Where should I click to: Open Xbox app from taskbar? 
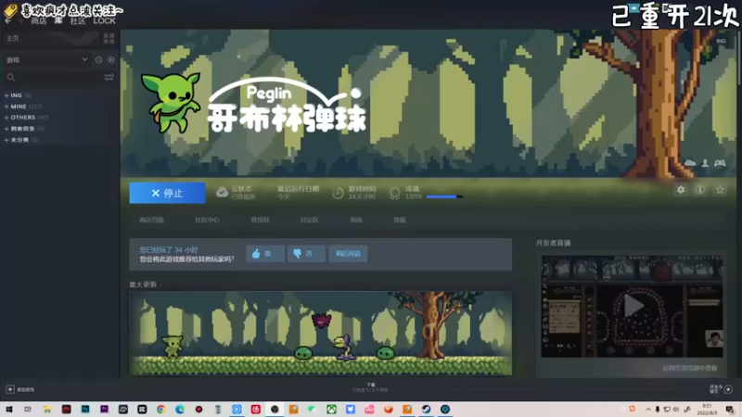pos(331,410)
